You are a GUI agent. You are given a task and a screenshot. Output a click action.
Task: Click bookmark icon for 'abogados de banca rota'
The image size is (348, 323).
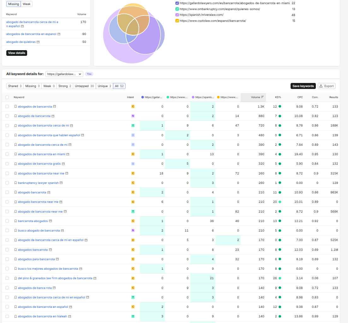tap(15, 288)
